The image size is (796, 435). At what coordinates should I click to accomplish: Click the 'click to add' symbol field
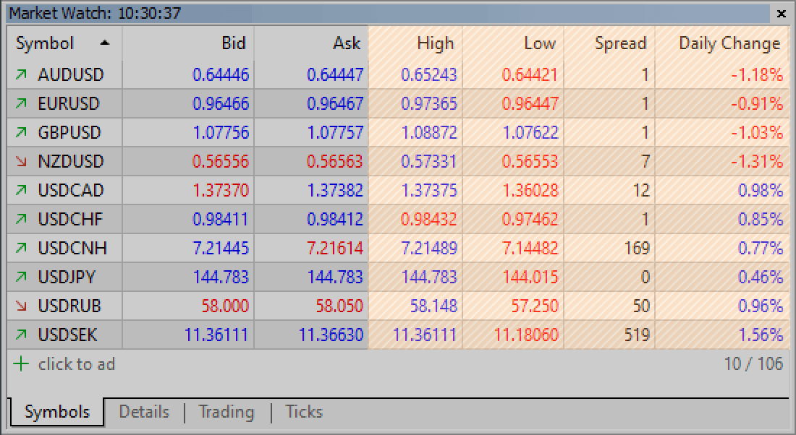pos(77,364)
